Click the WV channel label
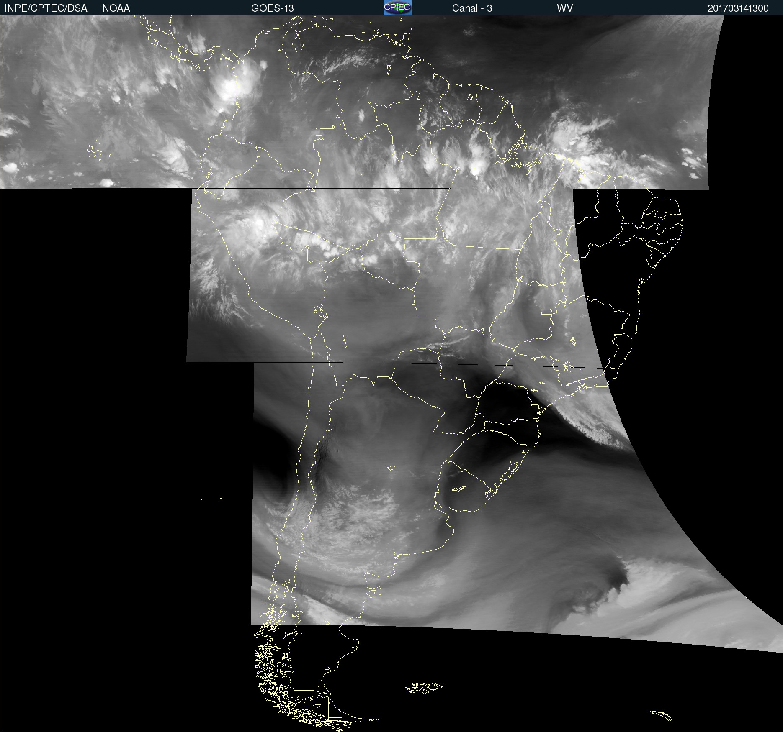The width and height of the screenshot is (783, 732). click(565, 8)
